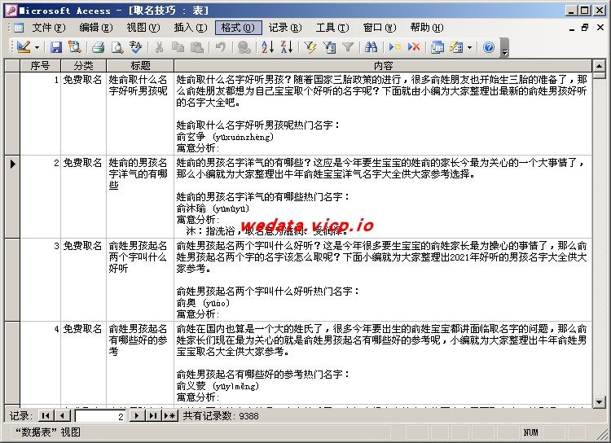
Task: Save the table with the floppy icon
Action: pyautogui.click(x=56, y=47)
